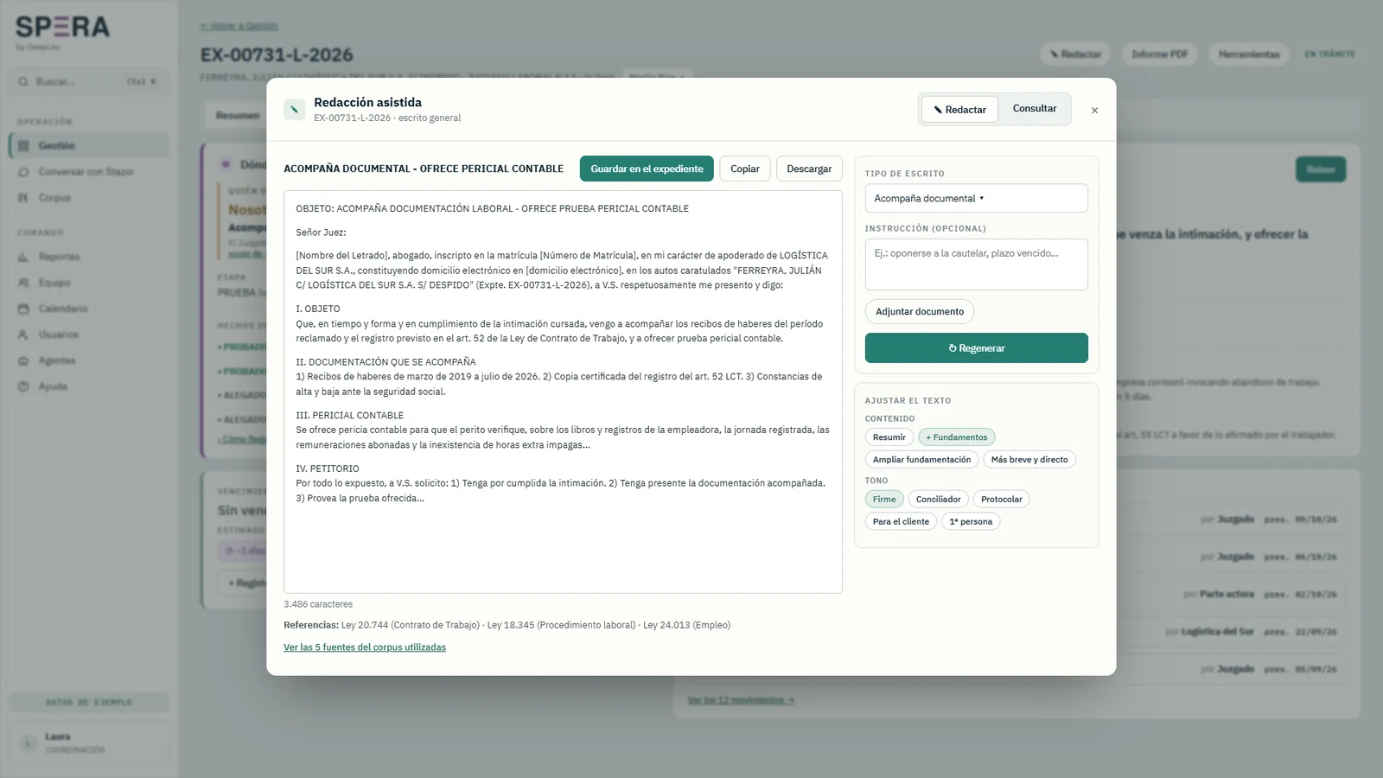Image resolution: width=1383 pixels, height=778 pixels.
Task: Open Gestión in the background sidebar
Action: click(x=89, y=145)
